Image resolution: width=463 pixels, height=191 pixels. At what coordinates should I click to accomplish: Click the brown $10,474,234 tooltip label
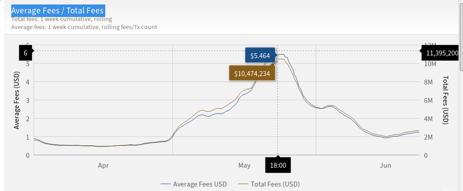coord(252,73)
